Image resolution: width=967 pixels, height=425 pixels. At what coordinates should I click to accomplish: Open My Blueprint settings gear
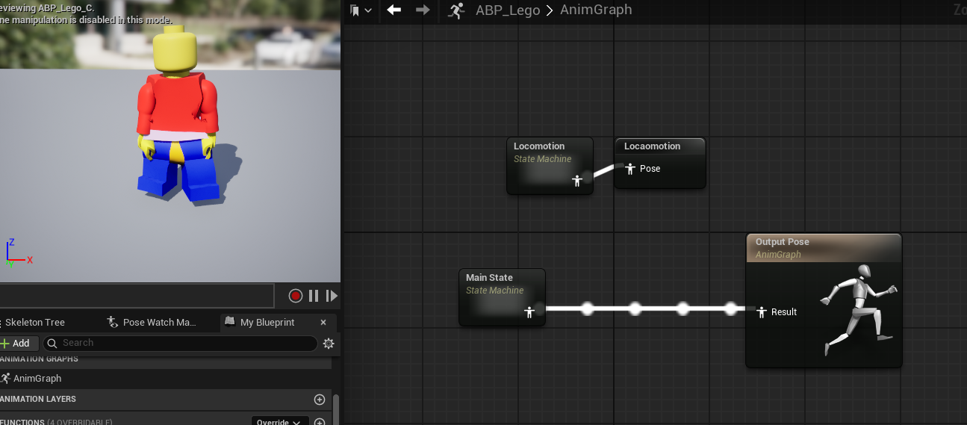click(329, 344)
